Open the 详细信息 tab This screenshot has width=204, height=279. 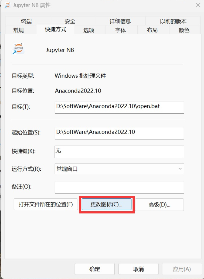(120, 21)
